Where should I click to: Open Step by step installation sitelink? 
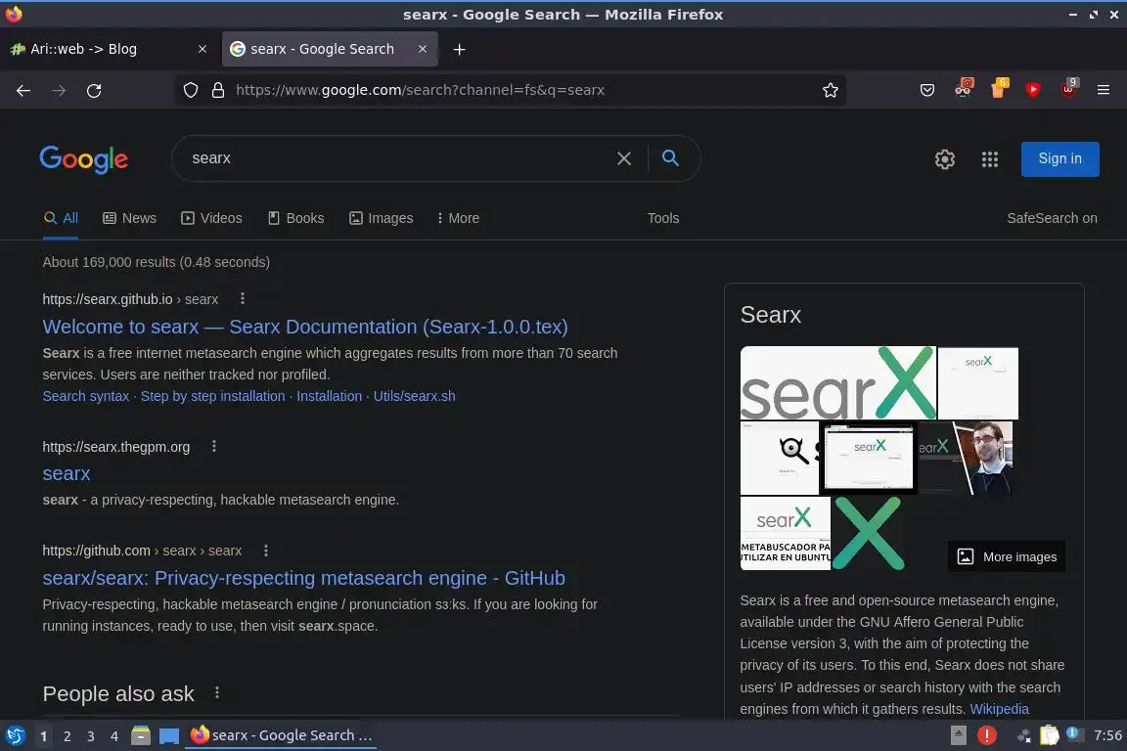point(212,396)
